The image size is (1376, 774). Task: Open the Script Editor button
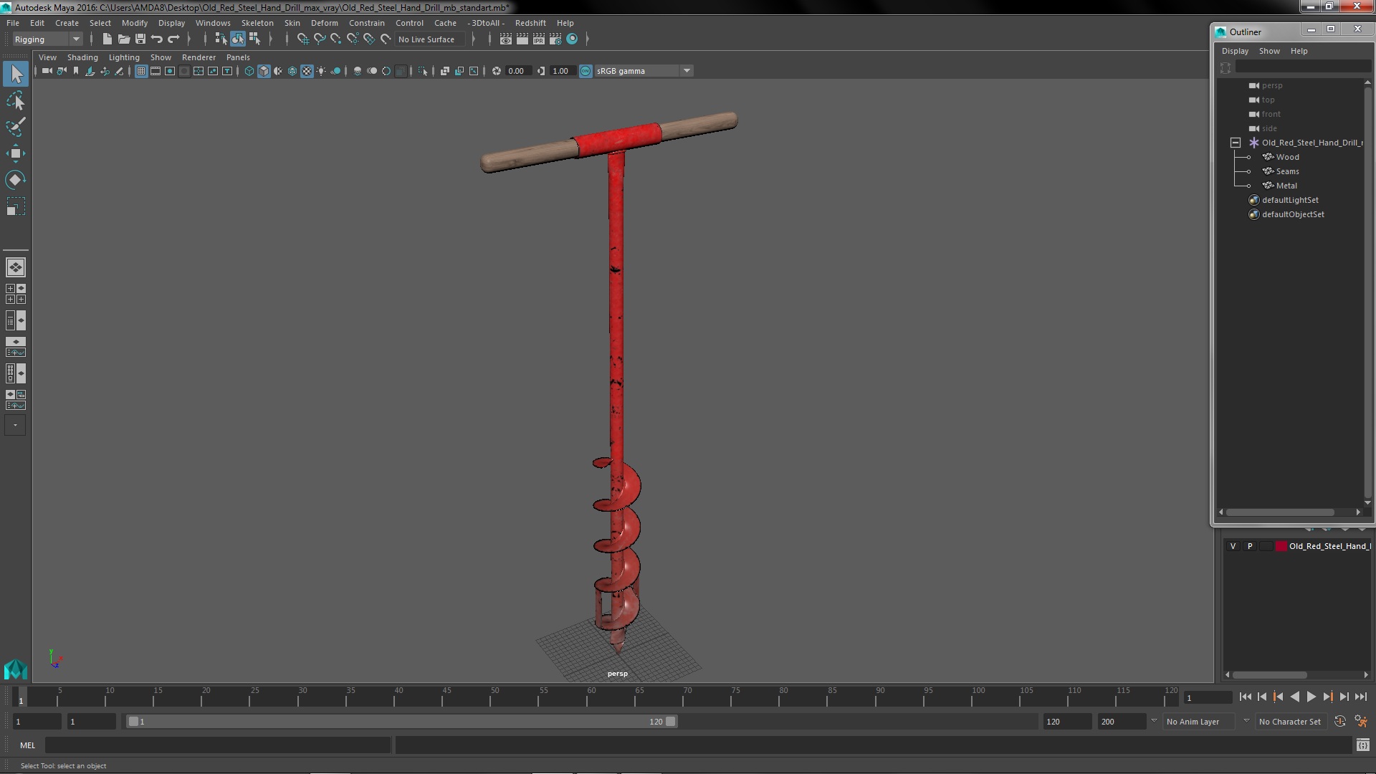point(1362,745)
